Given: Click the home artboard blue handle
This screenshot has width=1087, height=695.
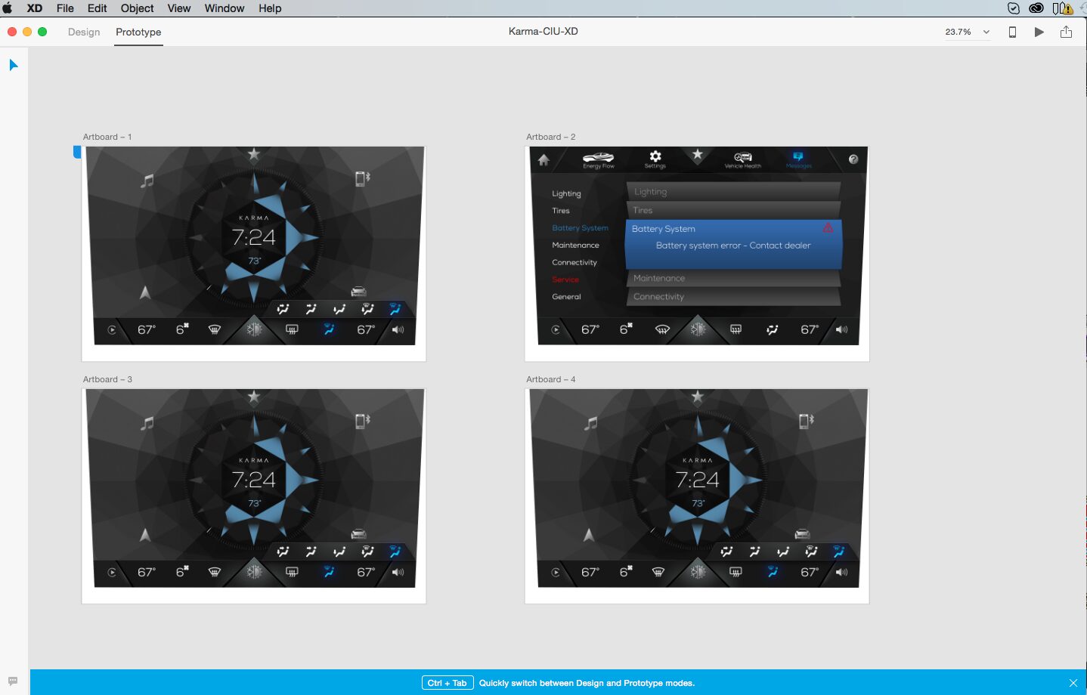Looking at the screenshot, I should click(x=76, y=152).
